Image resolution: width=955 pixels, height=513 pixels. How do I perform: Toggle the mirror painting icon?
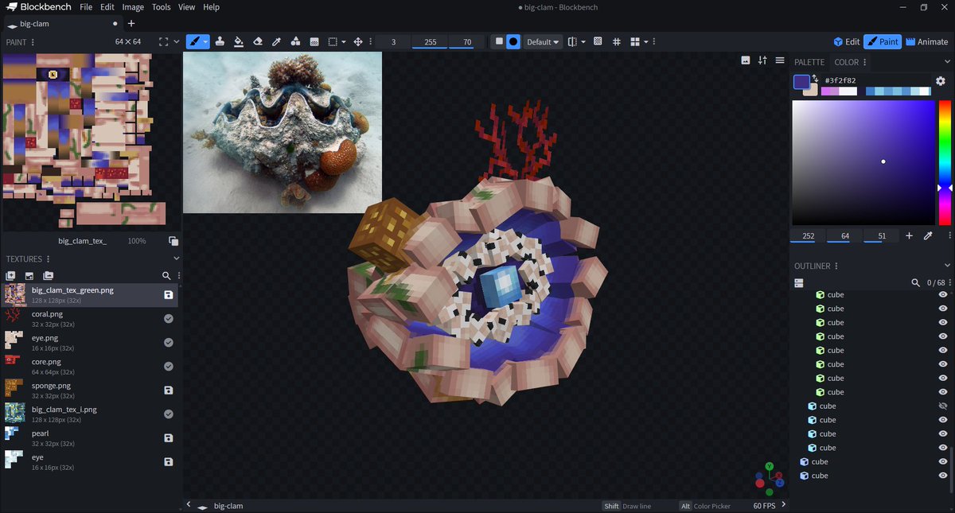coord(572,41)
